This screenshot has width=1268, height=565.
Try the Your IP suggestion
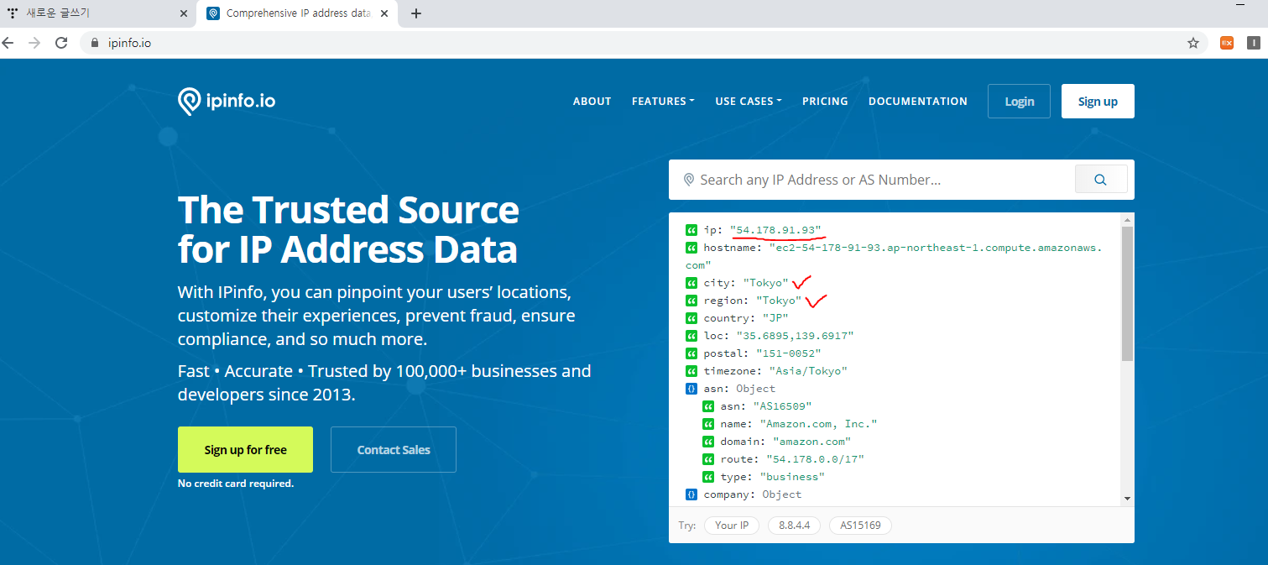[732, 526]
